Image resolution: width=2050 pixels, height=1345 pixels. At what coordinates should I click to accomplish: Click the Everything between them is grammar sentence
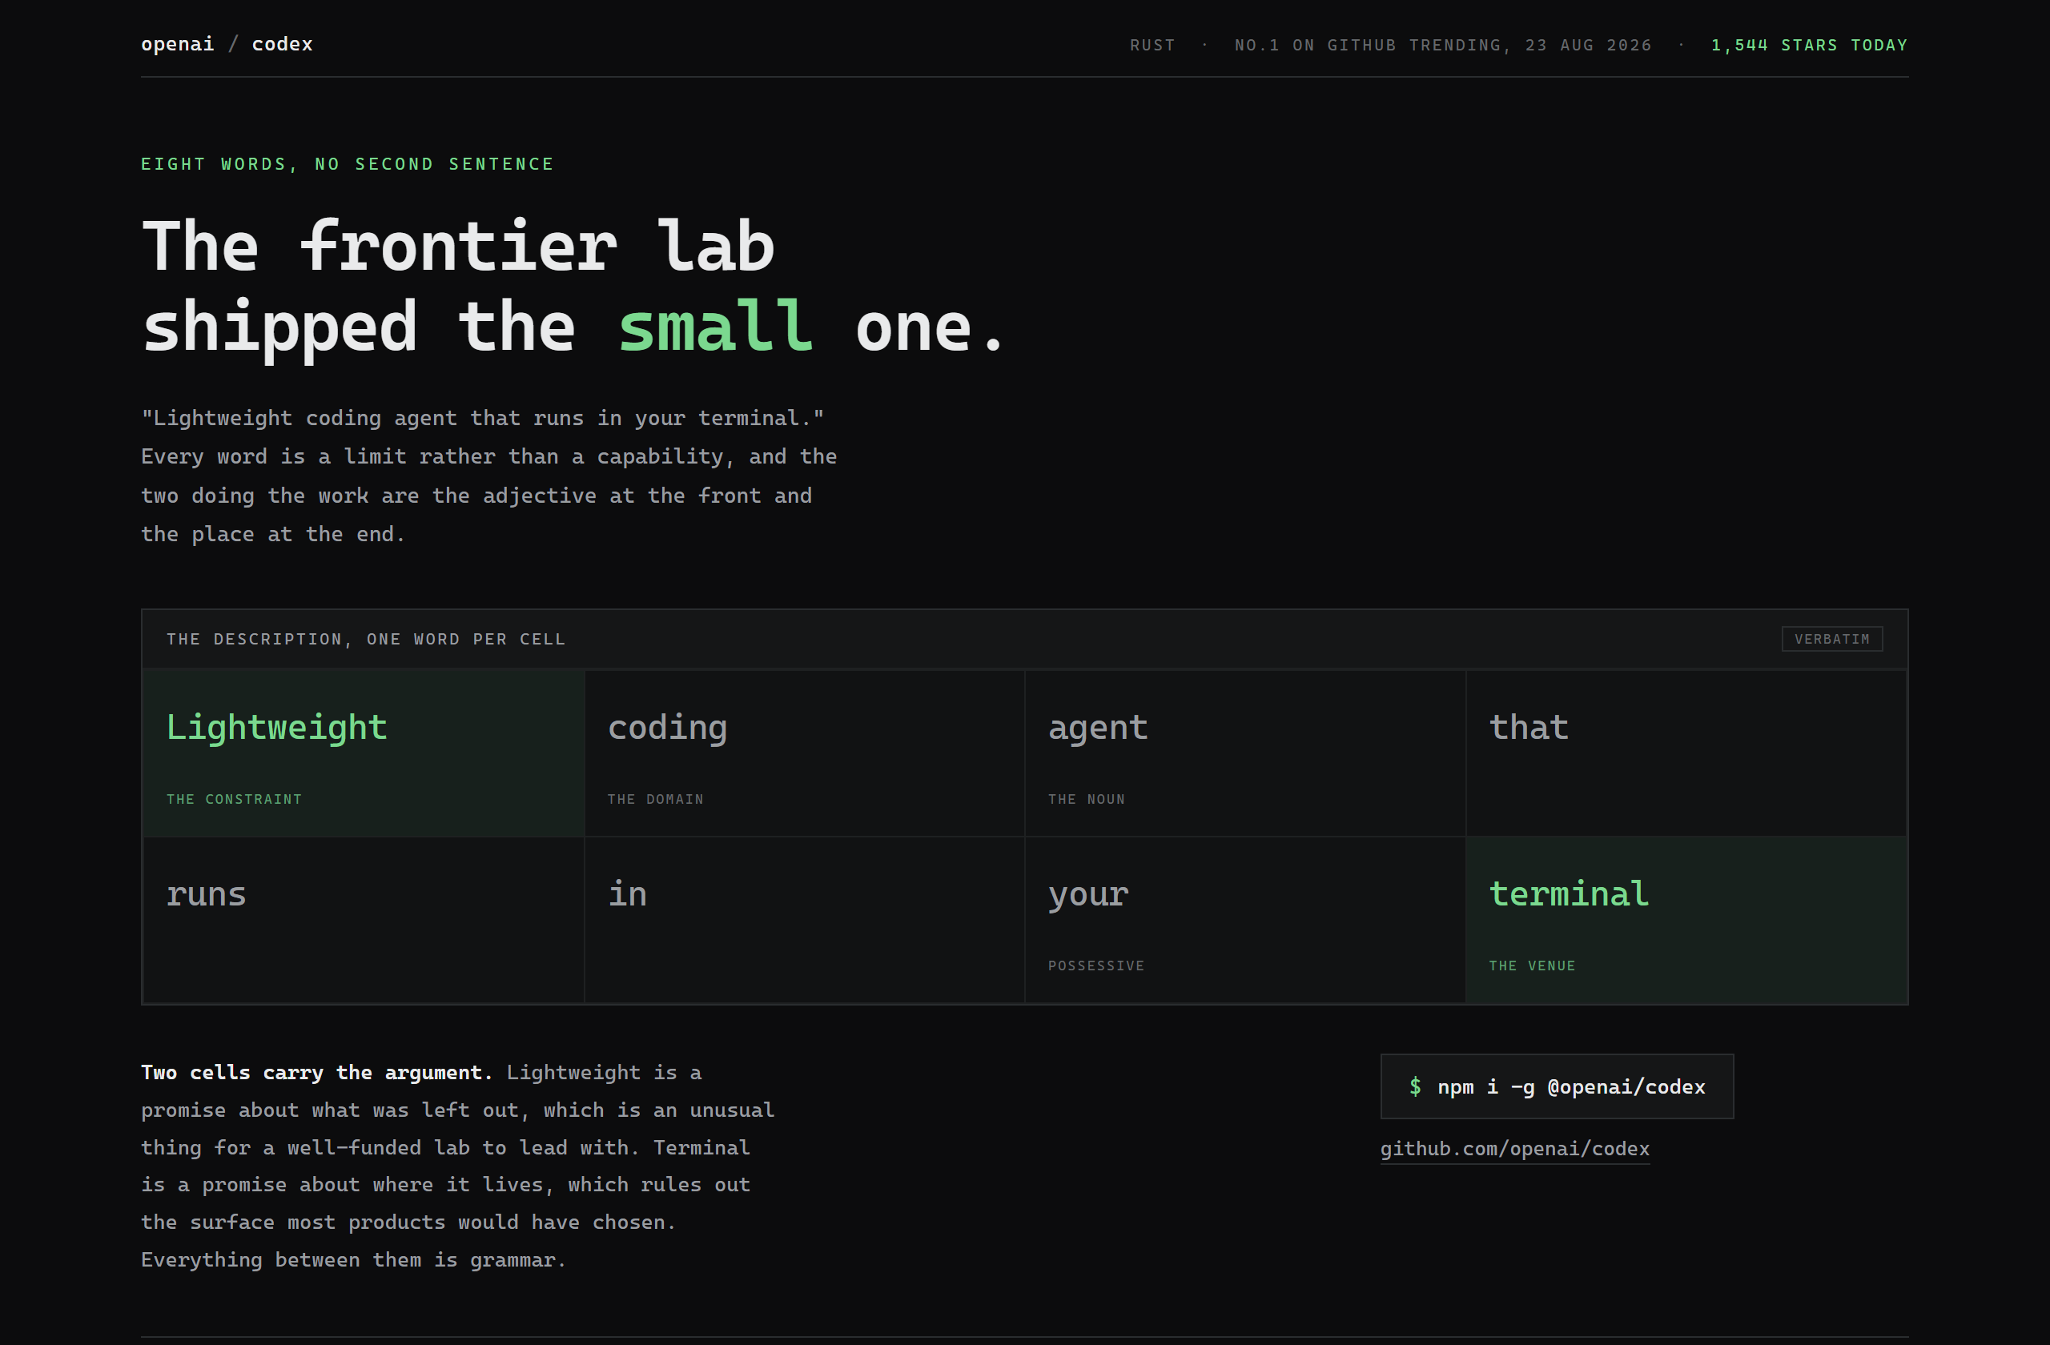(x=353, y=1261)
